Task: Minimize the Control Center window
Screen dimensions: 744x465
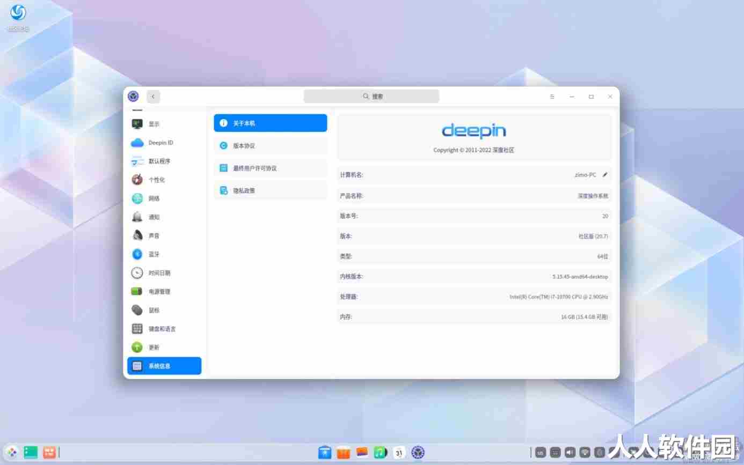Action: [x=572, y=97]
